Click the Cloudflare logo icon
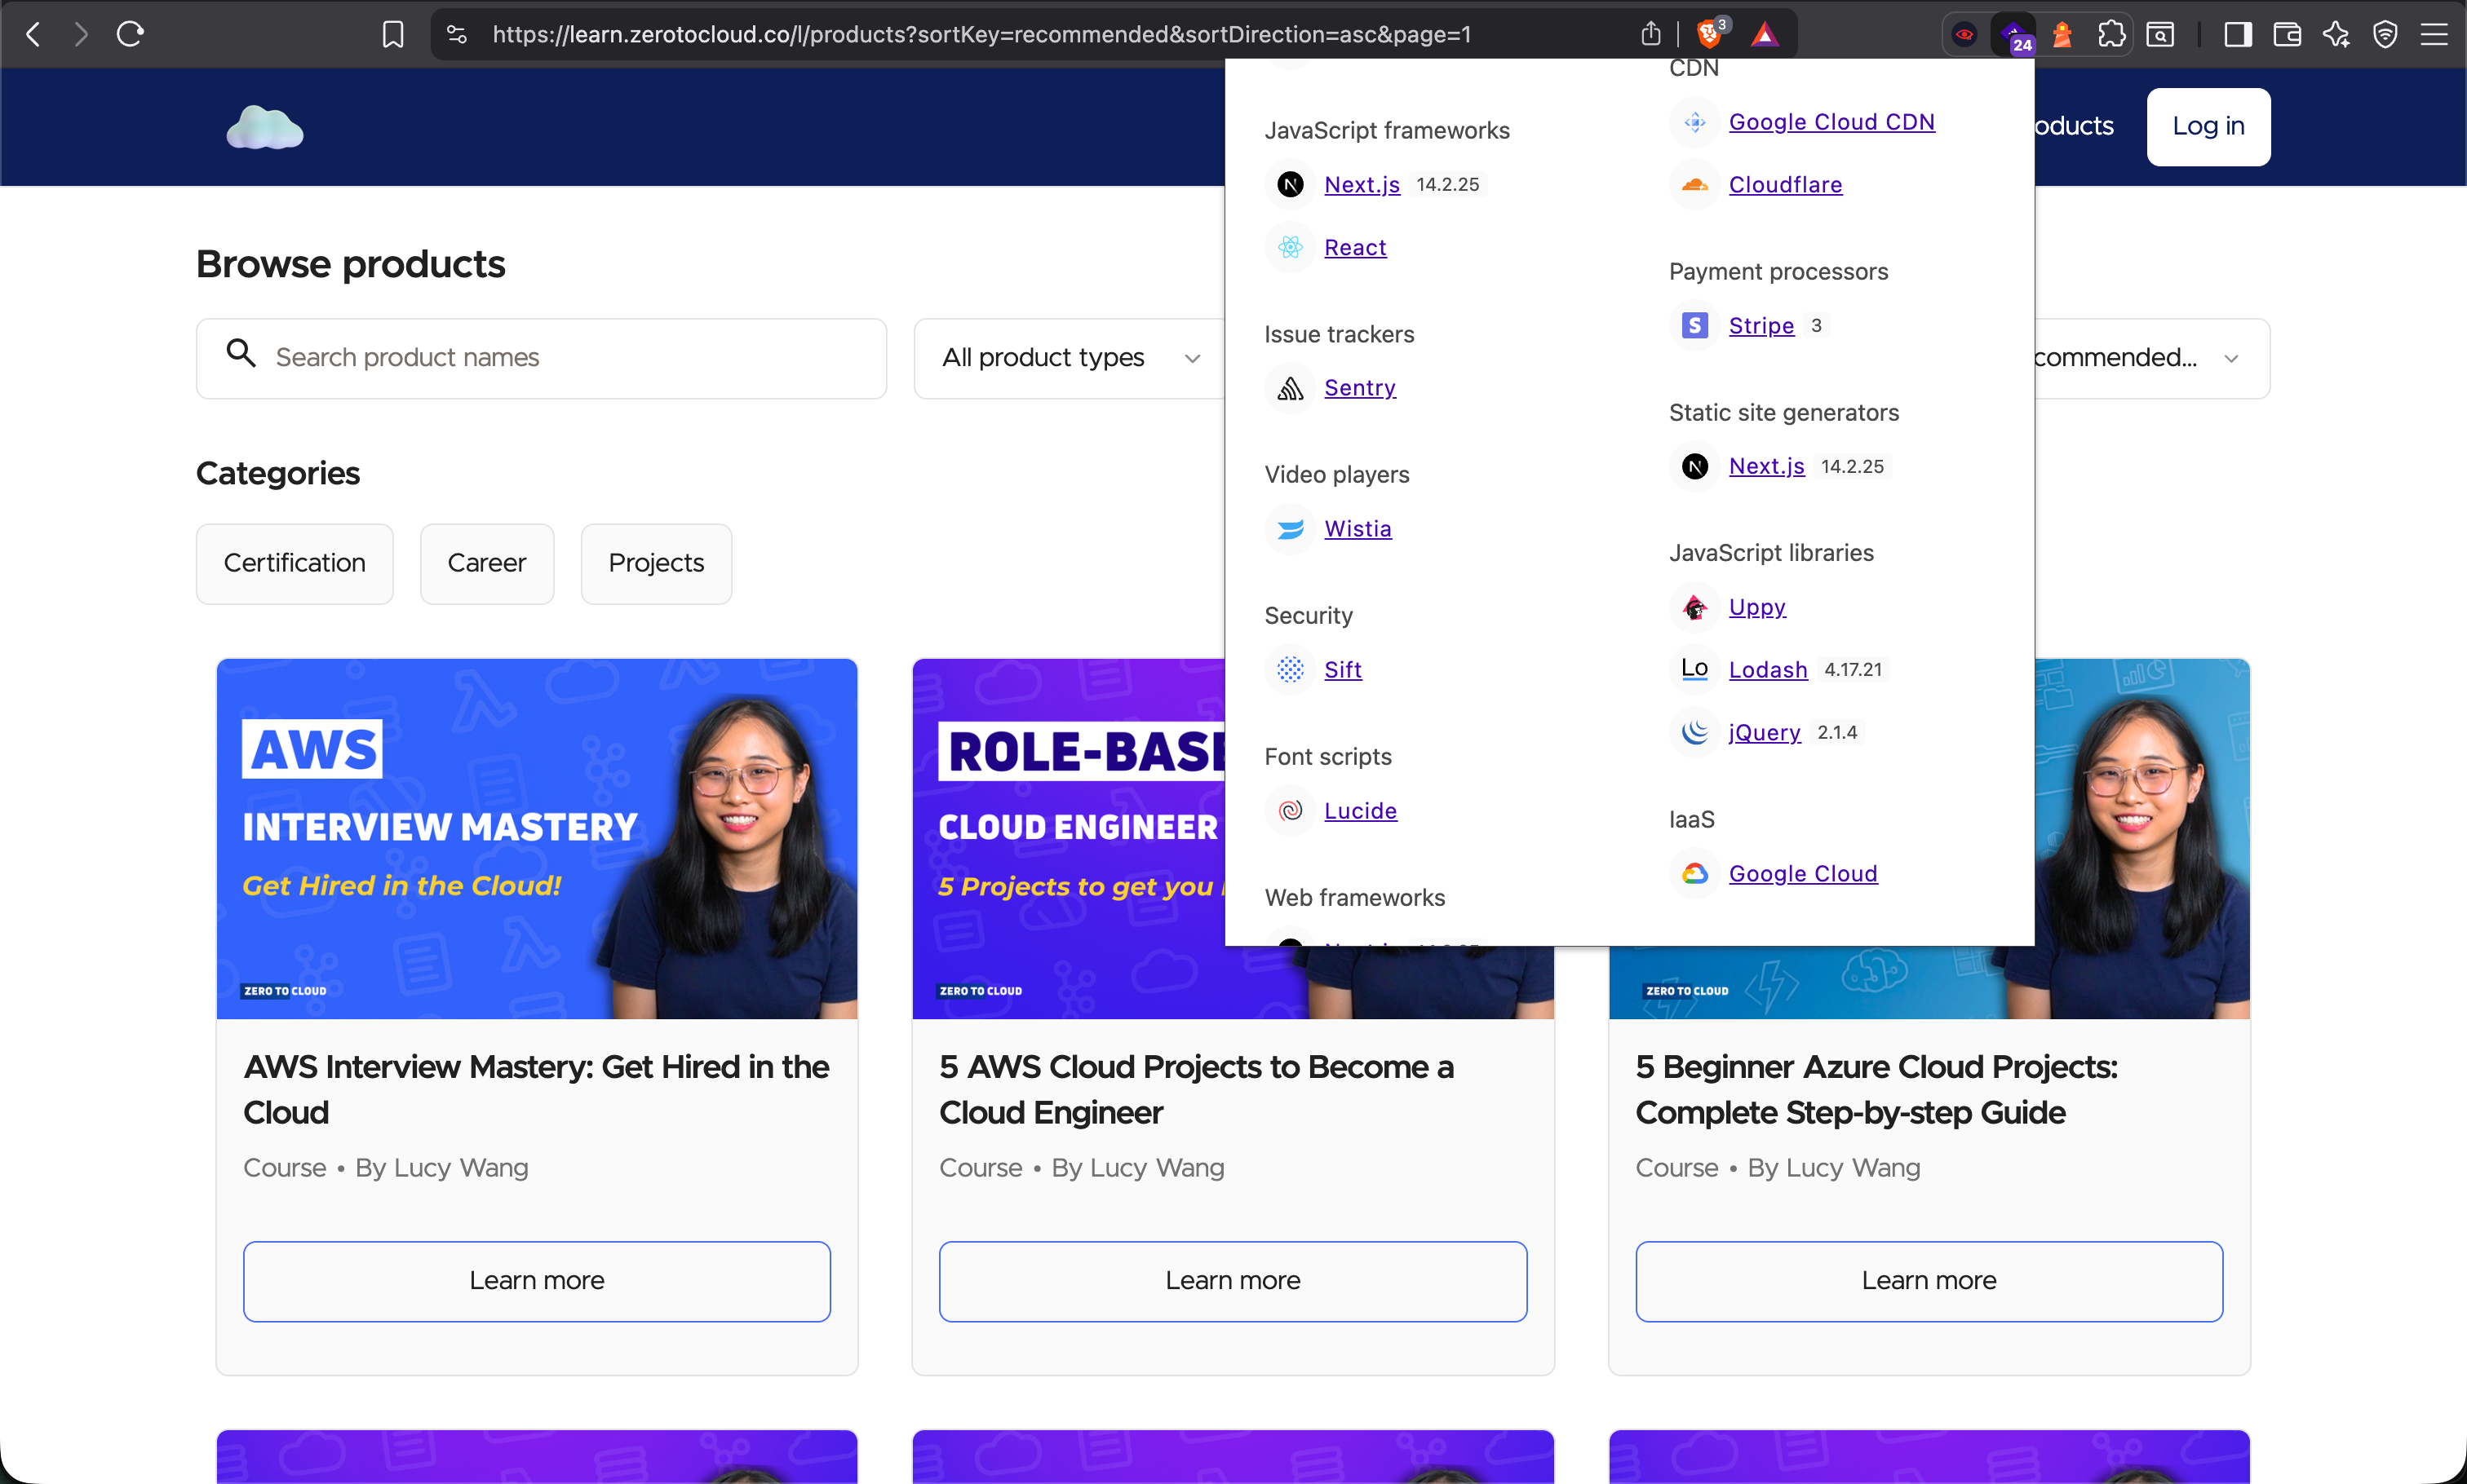The height and width of the screenshot is (1484, 2467). click(x=1694, y=184)
